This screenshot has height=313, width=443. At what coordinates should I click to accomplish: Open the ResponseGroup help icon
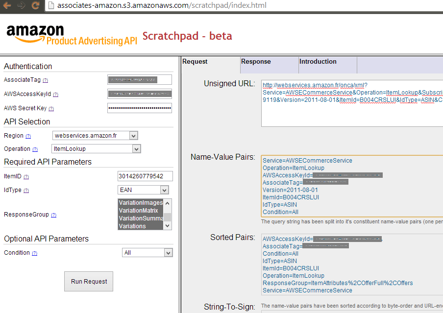[x=53, y=215]
